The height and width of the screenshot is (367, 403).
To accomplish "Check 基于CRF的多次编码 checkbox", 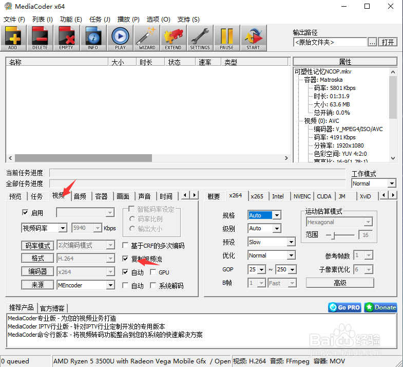I will point(125,245).
